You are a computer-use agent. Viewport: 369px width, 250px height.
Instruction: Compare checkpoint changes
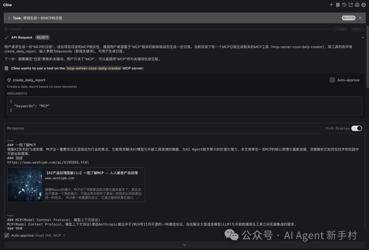click(341, 29)
